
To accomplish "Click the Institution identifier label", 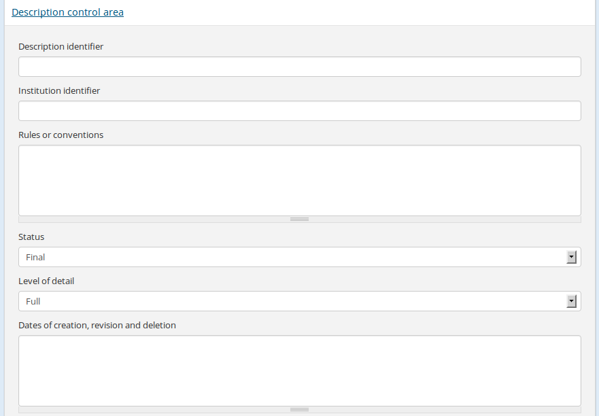I will tap(59, 90).
